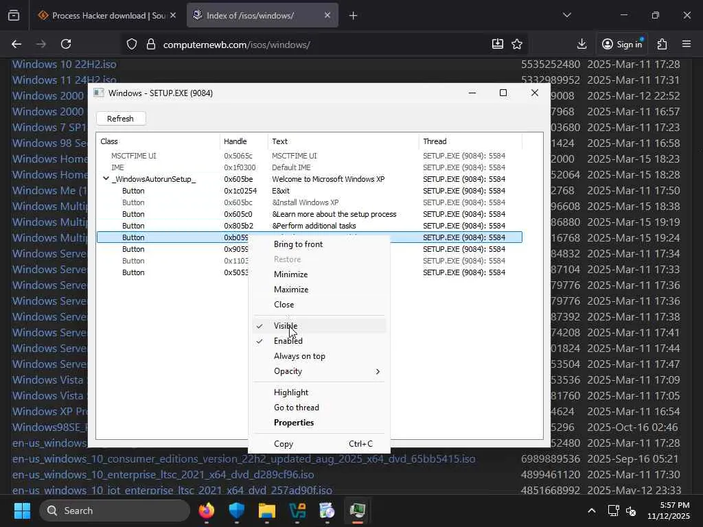
Task: Choose Highlight from context menu
Action: [x=320, y=393]
